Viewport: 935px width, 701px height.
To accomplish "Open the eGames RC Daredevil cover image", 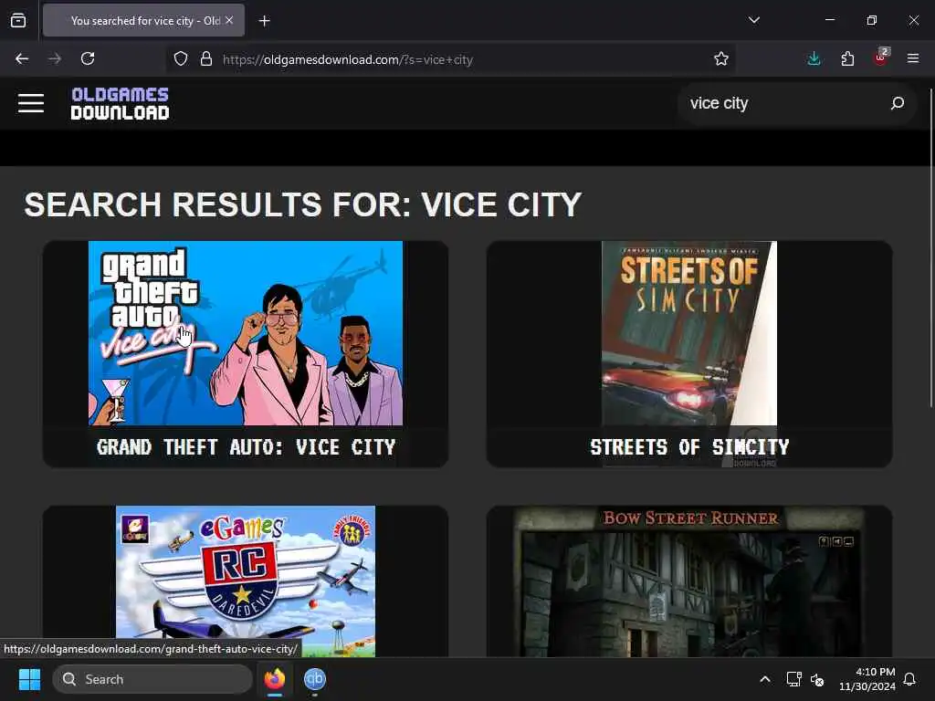I will pos(246,581).
